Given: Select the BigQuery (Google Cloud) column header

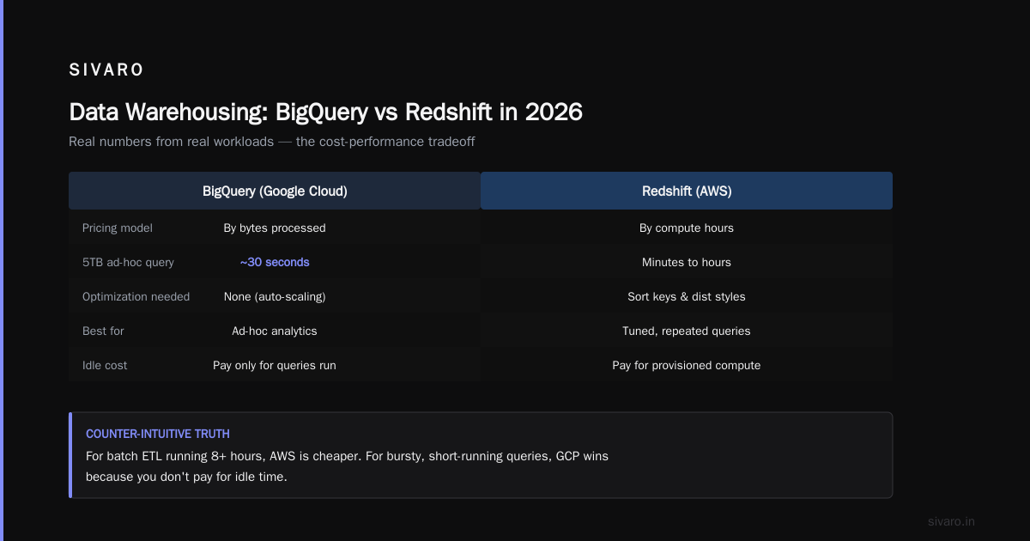Looking at the screenshot, I should click(x=275, y=191).
